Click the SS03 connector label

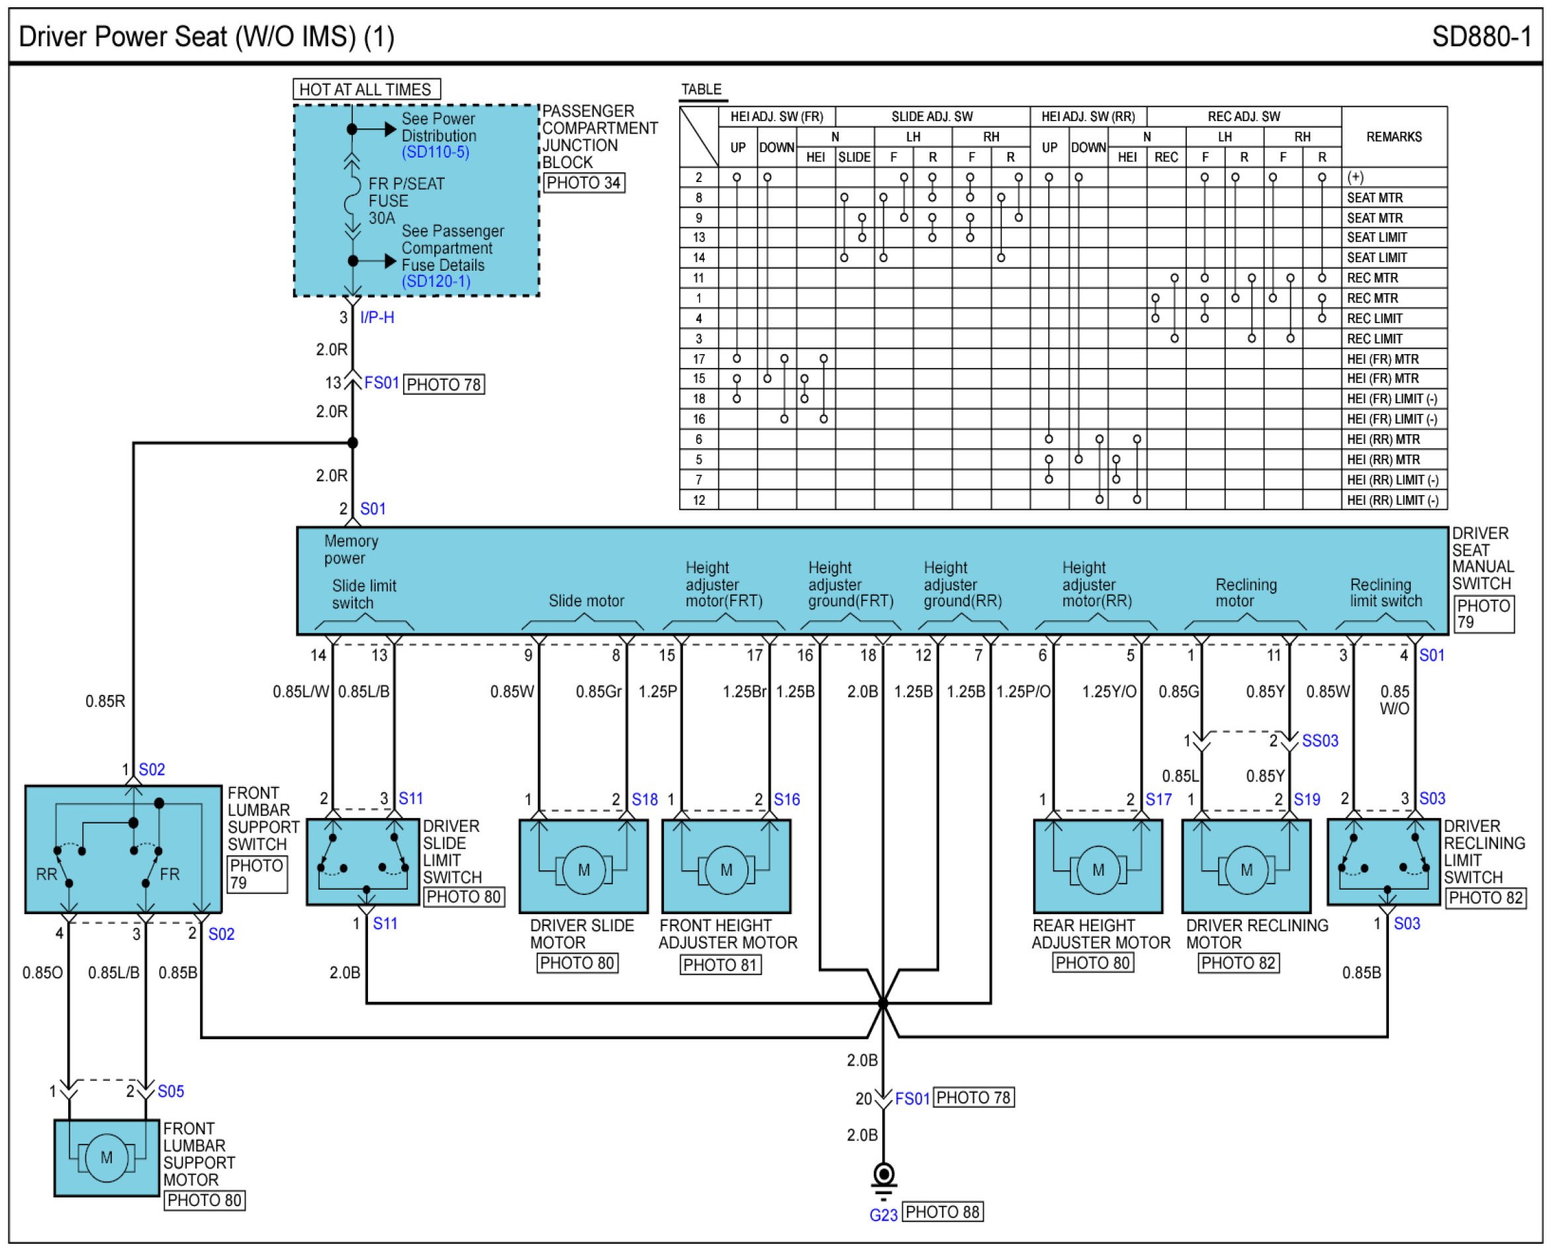pos(1319,741)
